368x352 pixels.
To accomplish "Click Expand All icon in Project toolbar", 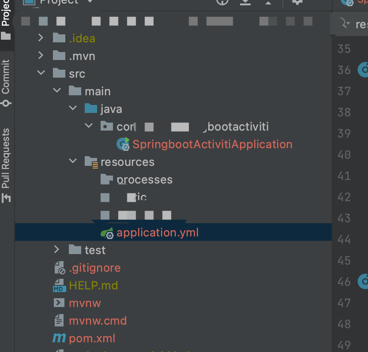I will click(245, 2).
